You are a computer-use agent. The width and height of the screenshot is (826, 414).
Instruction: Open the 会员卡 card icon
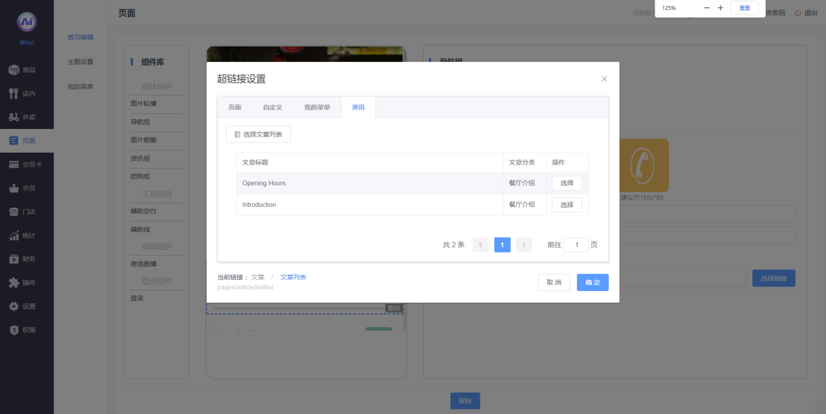pos(14,165)
